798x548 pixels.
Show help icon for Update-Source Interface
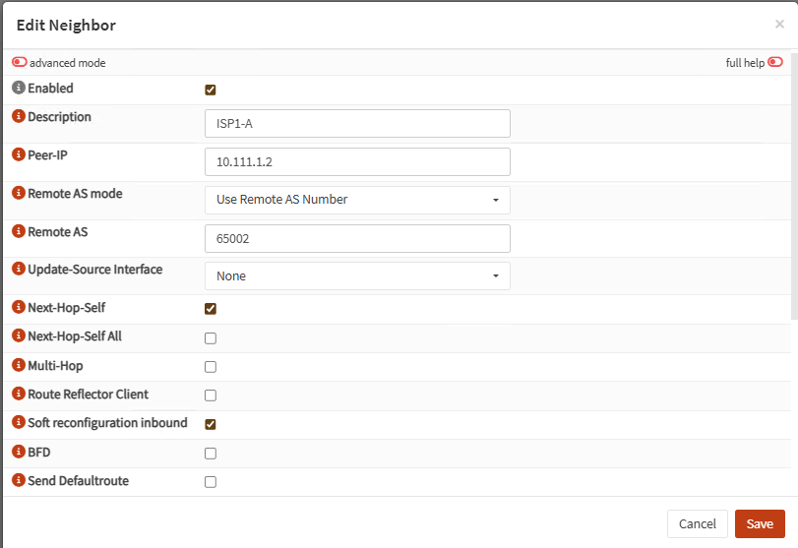tap(18, 270)
